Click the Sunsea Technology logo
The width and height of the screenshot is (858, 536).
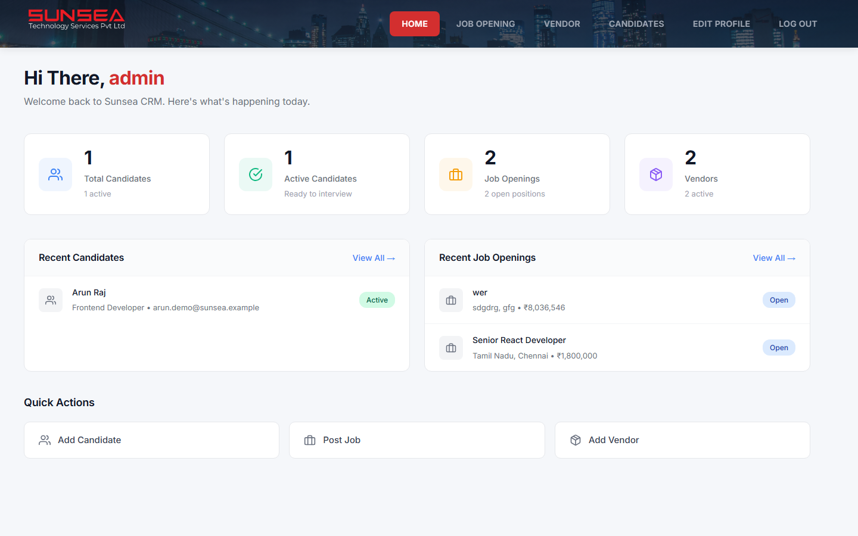click(x=76, y=20)
